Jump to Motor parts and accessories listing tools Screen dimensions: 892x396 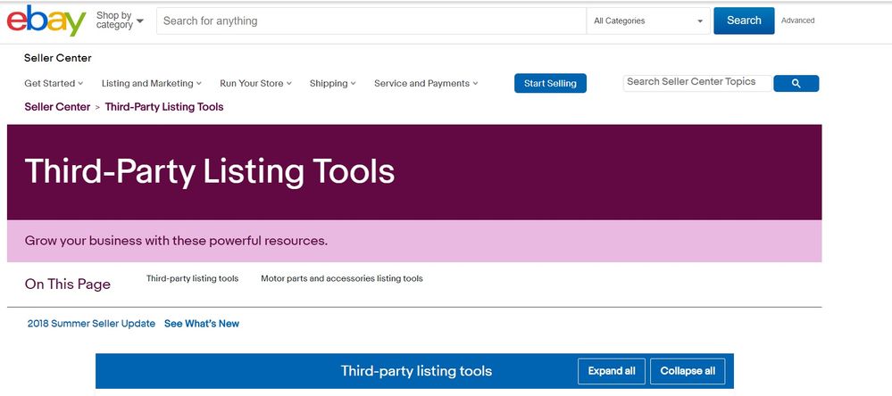341,279
